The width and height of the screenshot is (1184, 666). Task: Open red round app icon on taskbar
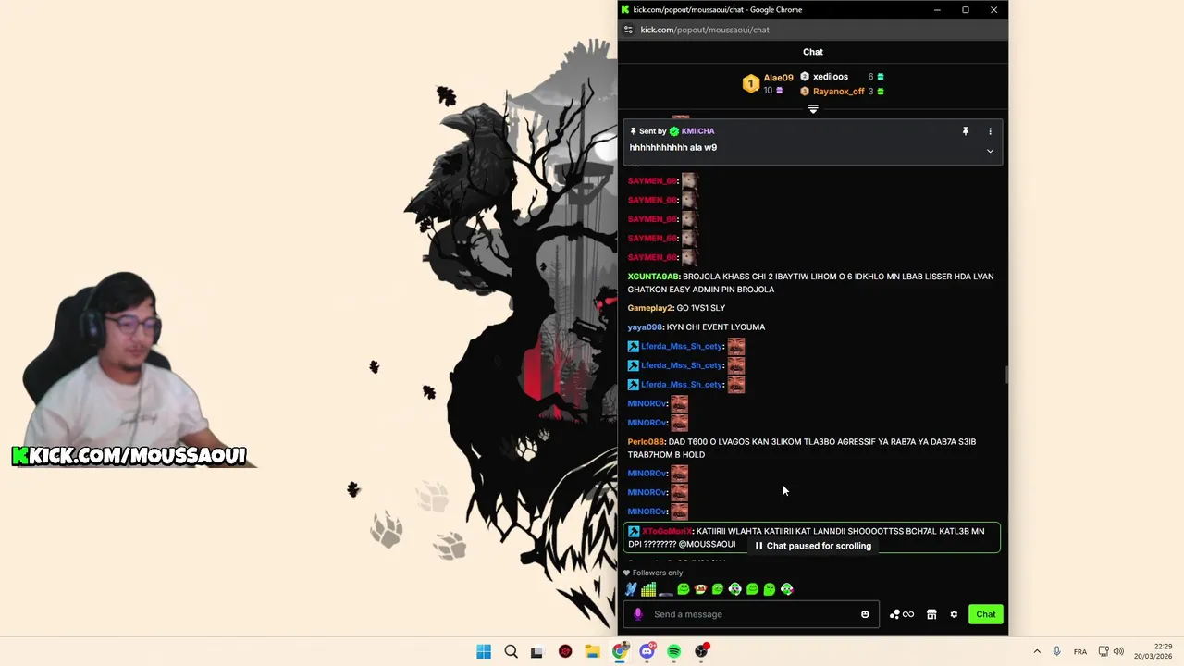(565, 651)
